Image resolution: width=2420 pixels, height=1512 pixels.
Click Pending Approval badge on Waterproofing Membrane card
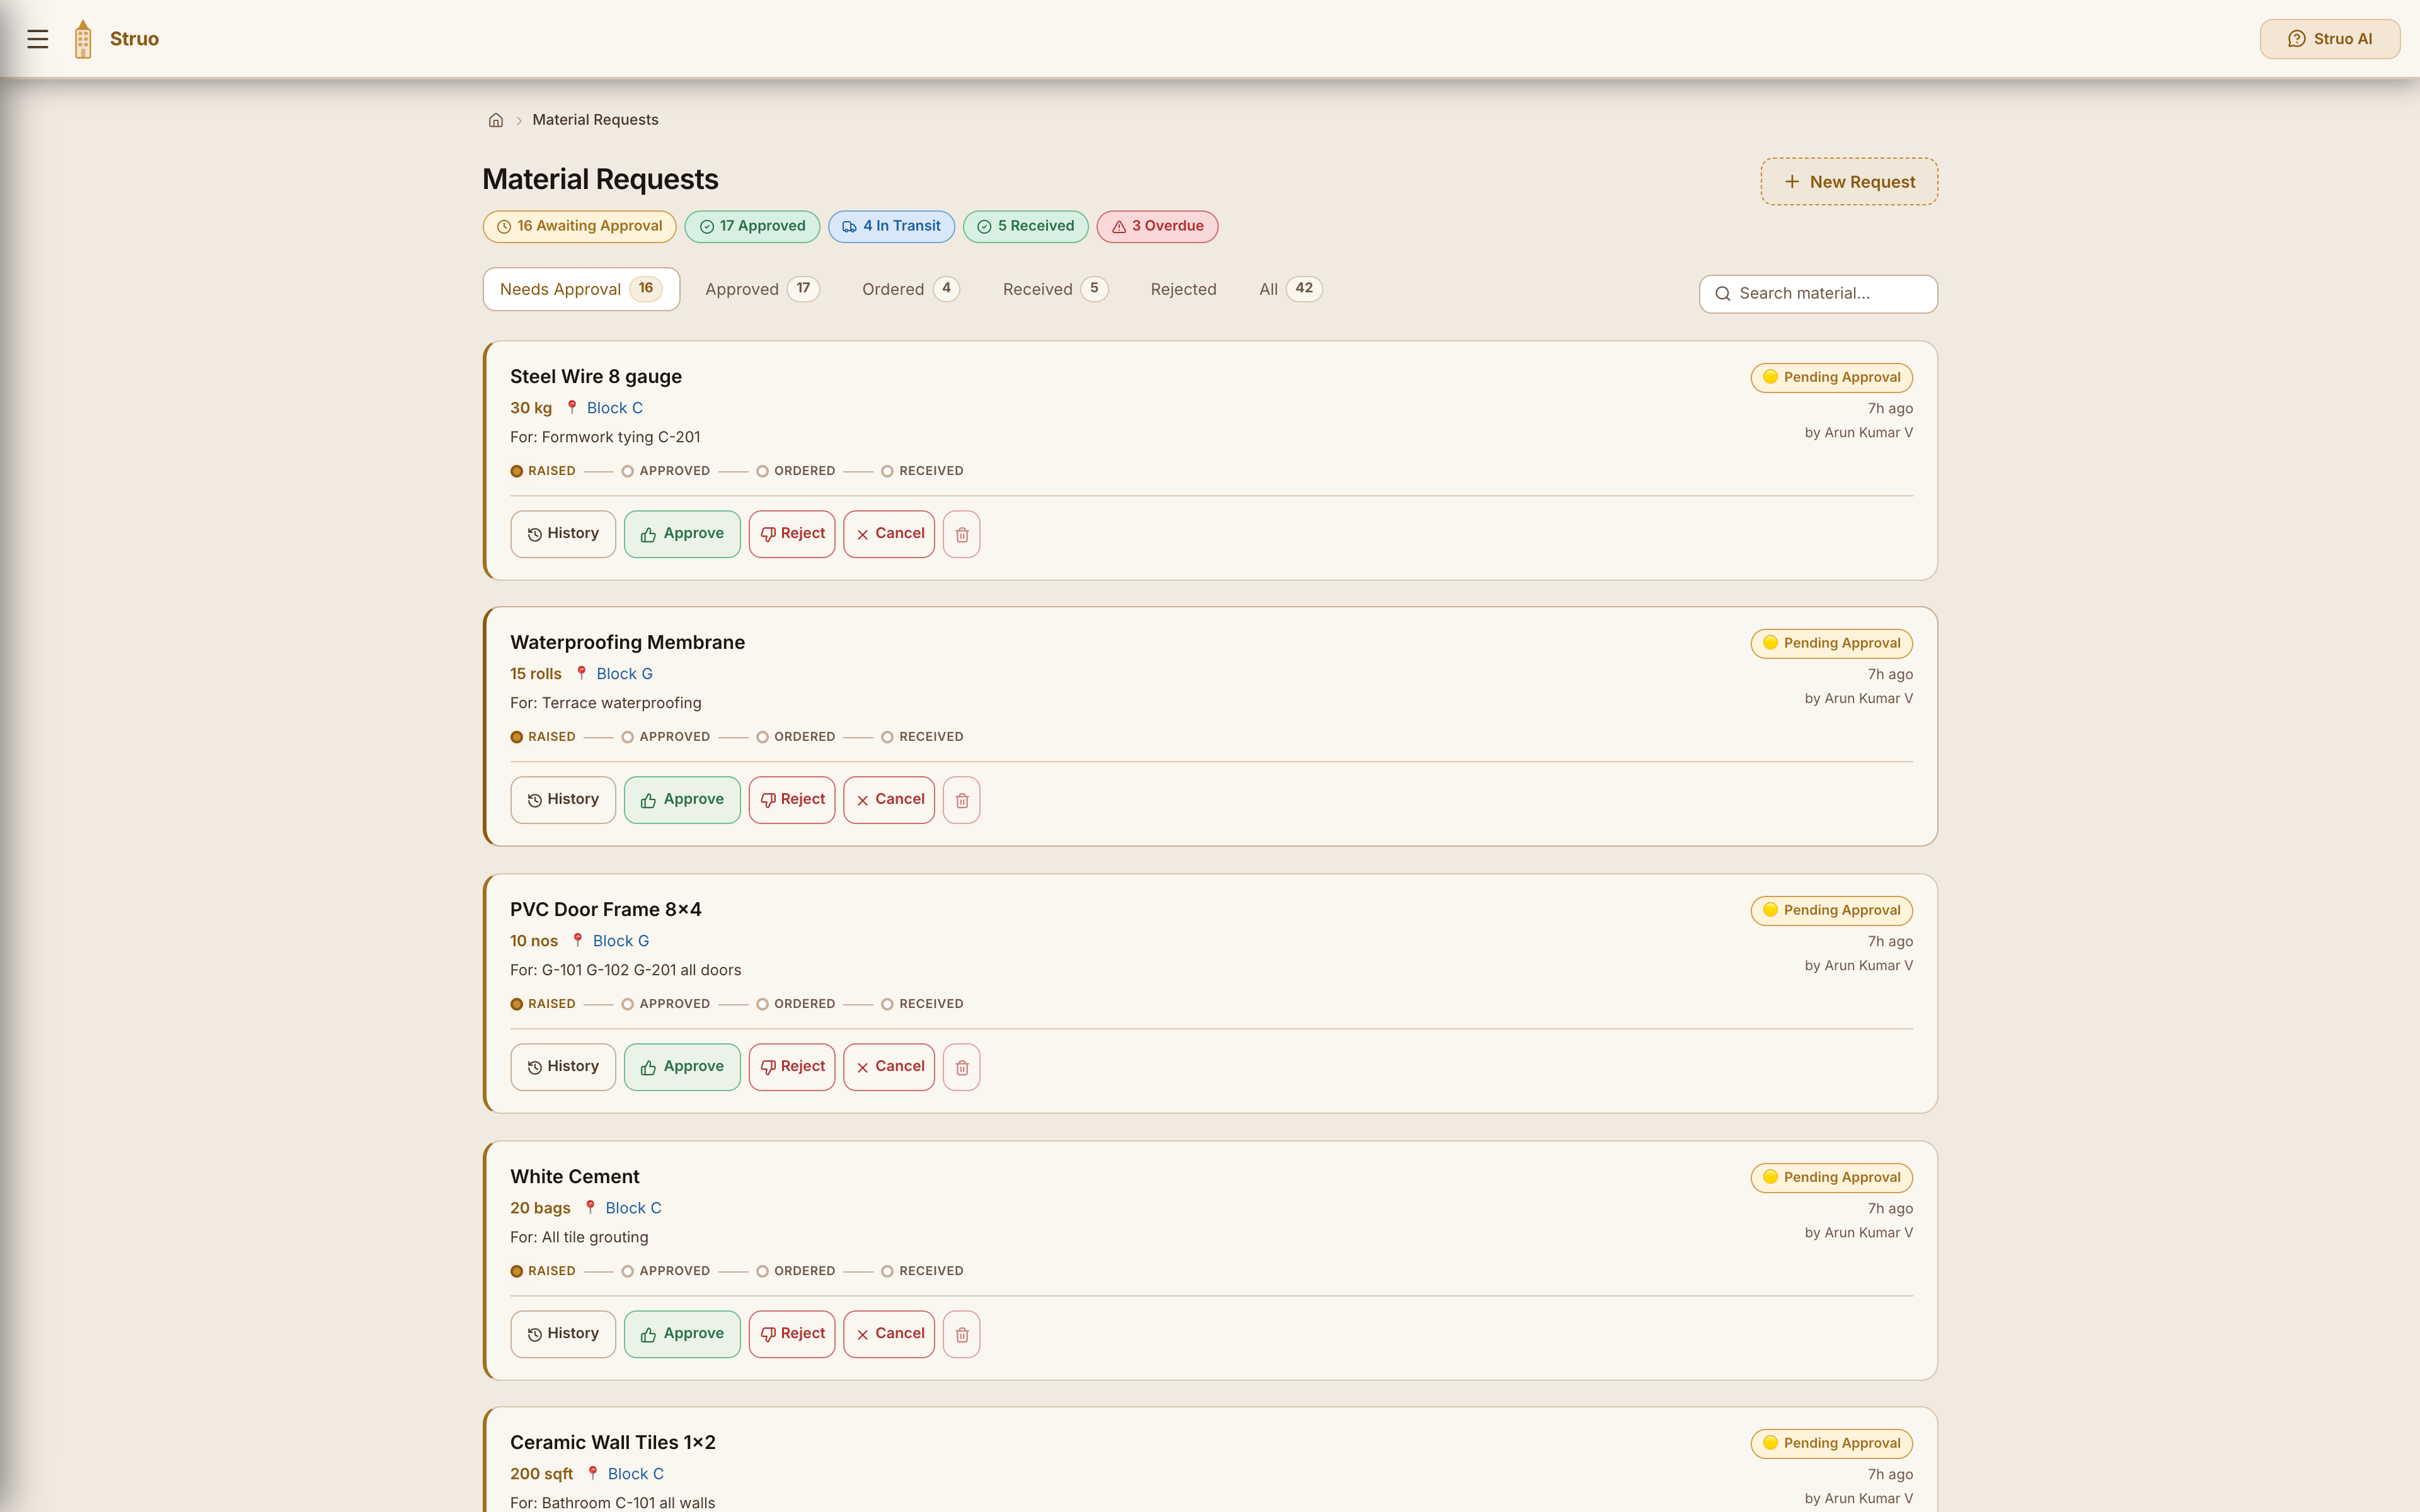(1831, 644)
